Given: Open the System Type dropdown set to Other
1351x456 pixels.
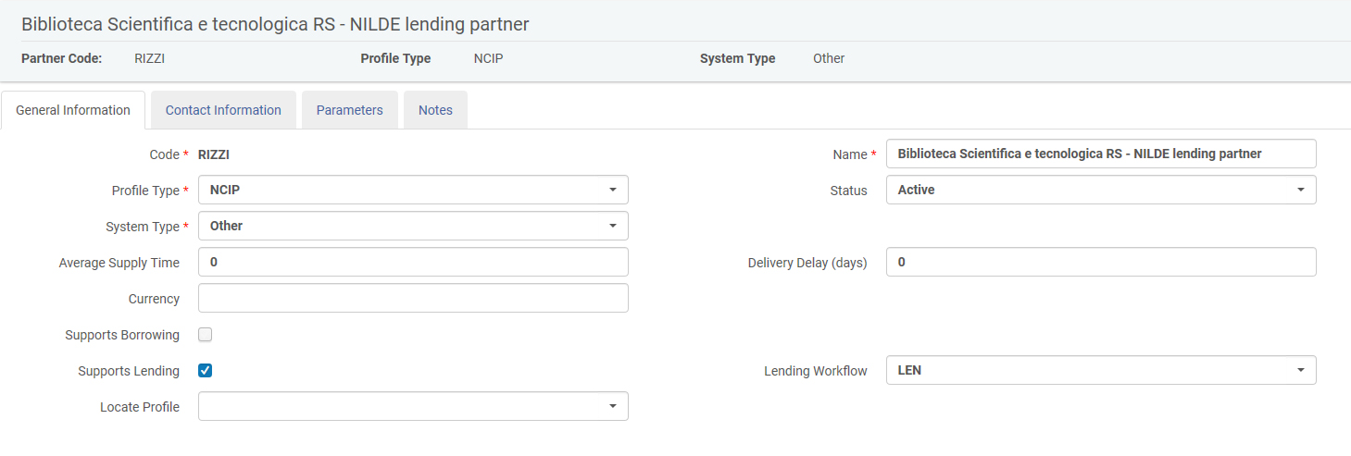Looking at the screenshot, I should coord(413,226).
